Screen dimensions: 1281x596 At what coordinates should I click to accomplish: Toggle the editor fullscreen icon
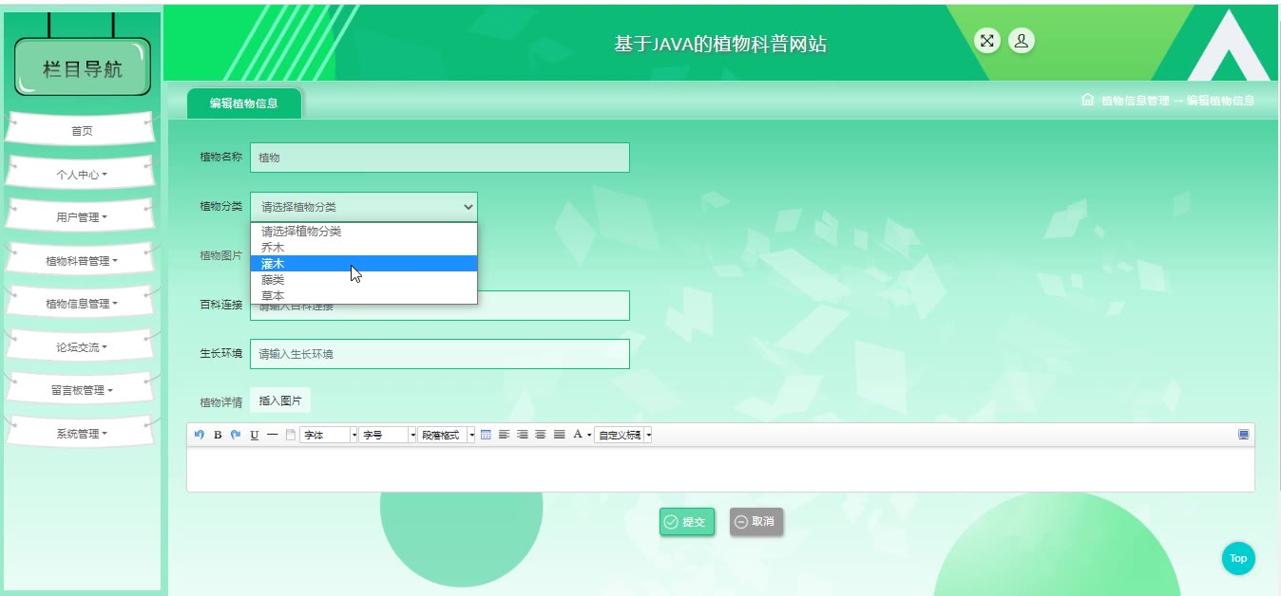tap(1244, 435)
